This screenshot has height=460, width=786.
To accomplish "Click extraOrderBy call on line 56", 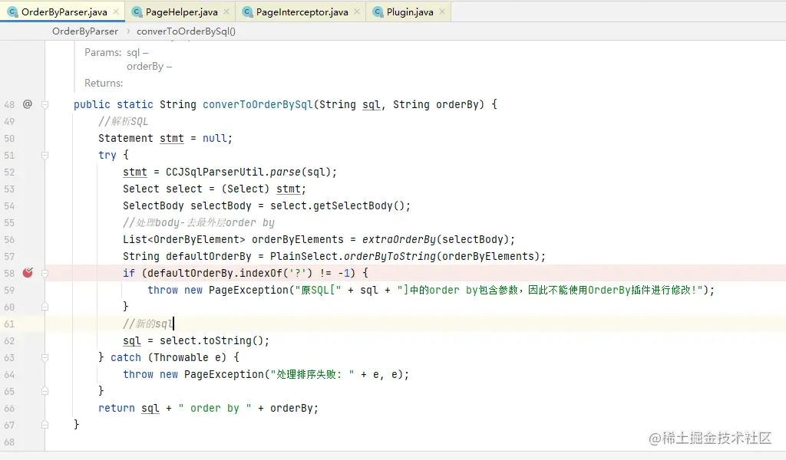I will coord(399,239).
